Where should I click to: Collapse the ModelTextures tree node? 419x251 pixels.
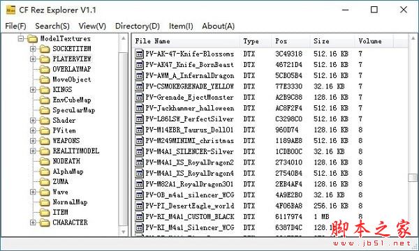pos(21,38)
